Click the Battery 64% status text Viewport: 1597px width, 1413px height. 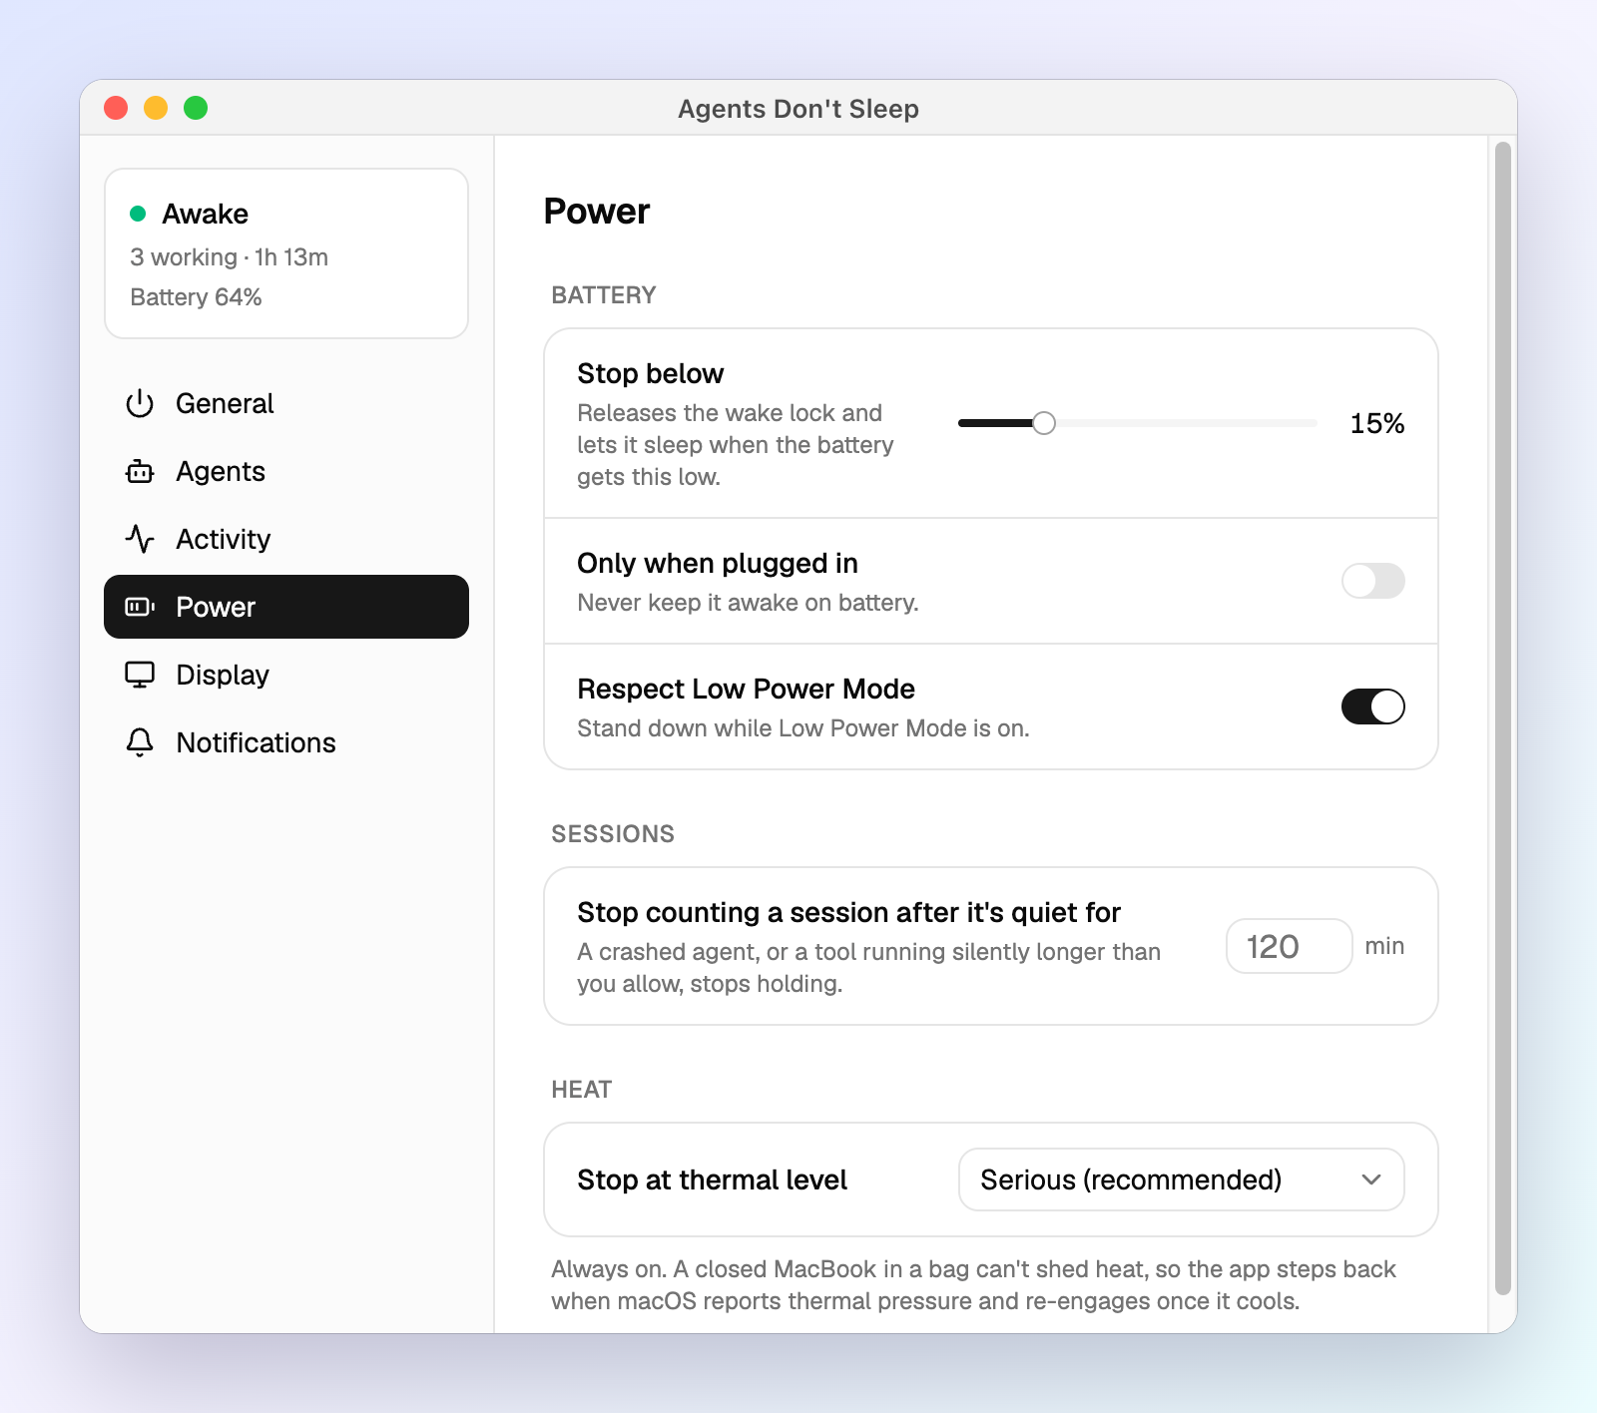tap(197, 297)
